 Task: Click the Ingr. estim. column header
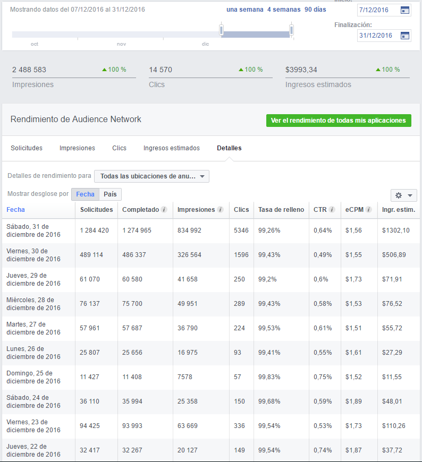(x=399, y=209)
